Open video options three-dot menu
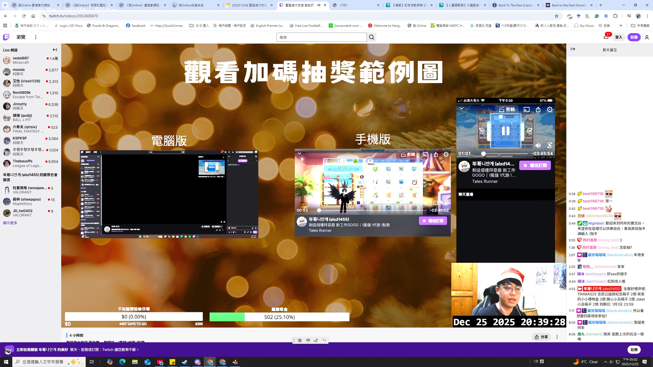The image size is (653, 367). [557, 337]
